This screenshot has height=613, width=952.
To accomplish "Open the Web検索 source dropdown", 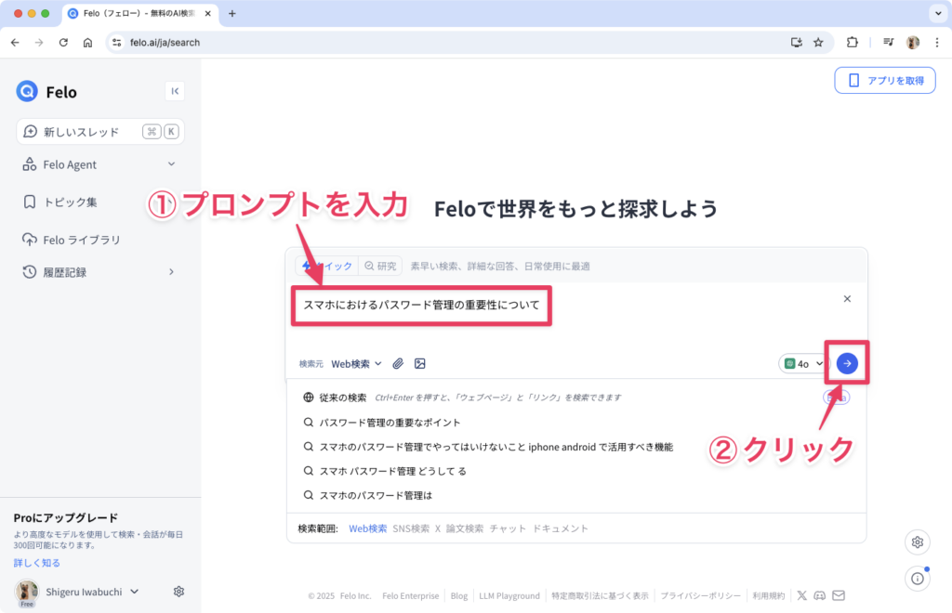I will [x=356, y=364].
